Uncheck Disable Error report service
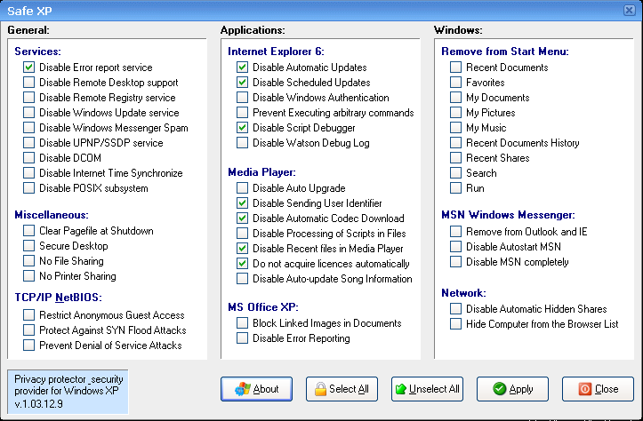 tap(29, 68)
